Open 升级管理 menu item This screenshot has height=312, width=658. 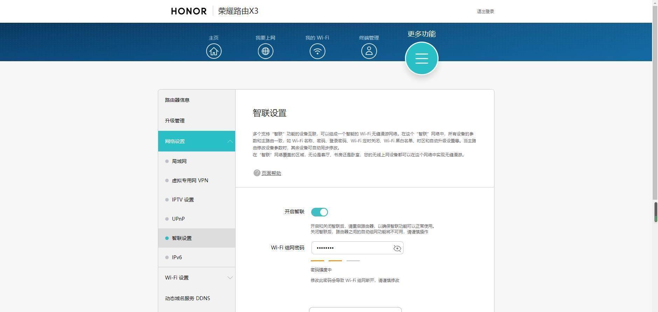[x=175, y=121]
